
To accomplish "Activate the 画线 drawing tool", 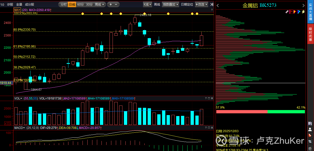I will coord(157,5).
